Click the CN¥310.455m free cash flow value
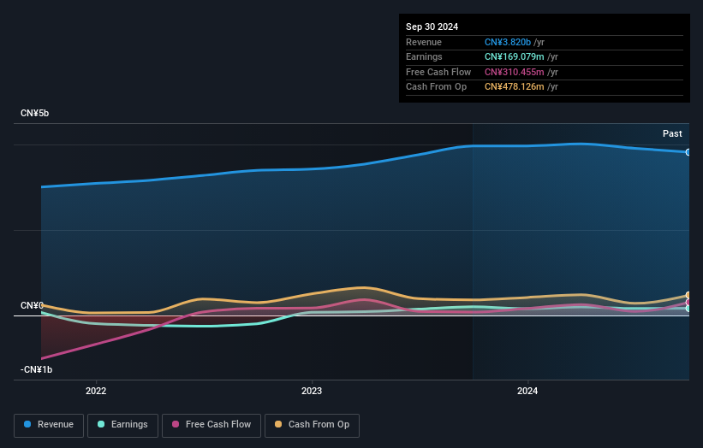The height and width of the screenshot is (448, 703). click(515, 72)
